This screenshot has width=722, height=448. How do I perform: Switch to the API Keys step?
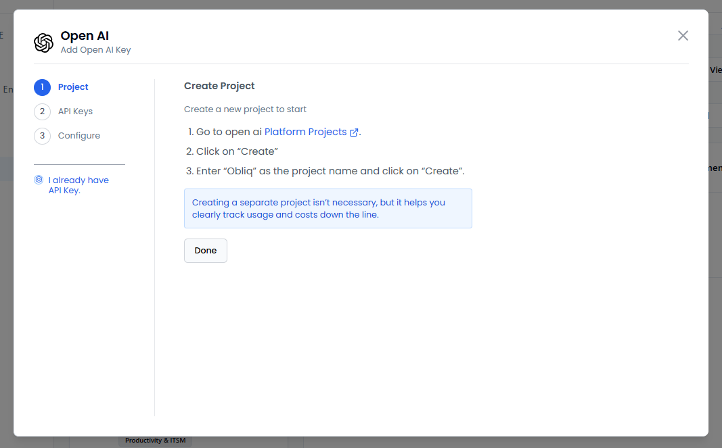pos(75,111)
